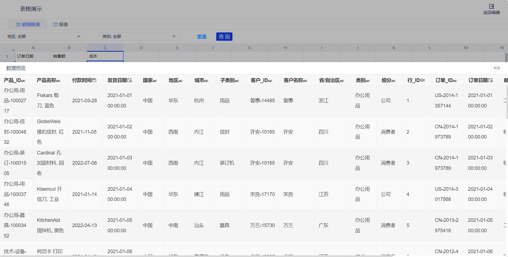This screenshot has width=508, height=257.
Task: Click the table icon on the 报表 tab
Action: [x=55, y=25]
